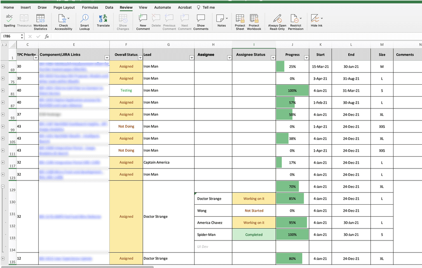Open Component/JIRA Links column filter
This screenshot has width=422, height=268.
tap(107, 58)
